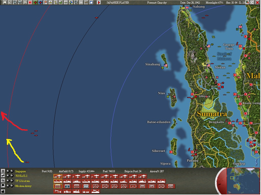Click the brown striped panel toolbar icon
This screenshot has height=195, width=261.
pyautogui.click(x=86, y=3)
